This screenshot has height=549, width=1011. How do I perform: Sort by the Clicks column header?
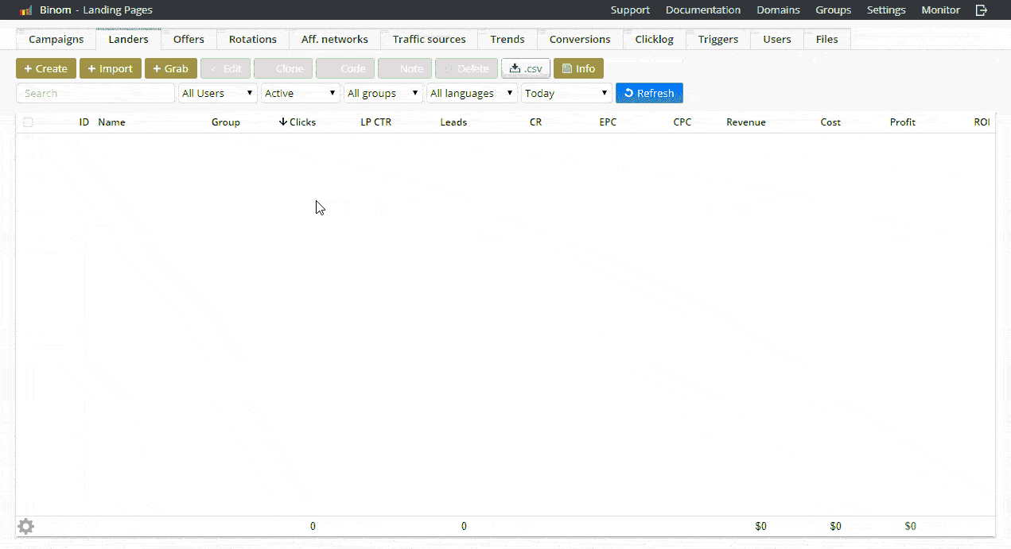point(297,122)
